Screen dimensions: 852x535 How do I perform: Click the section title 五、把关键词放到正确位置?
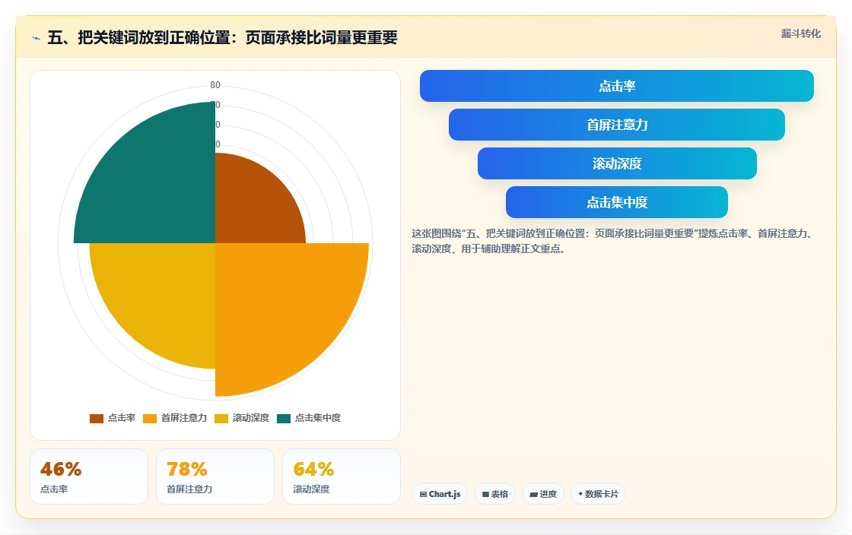tap(222, 37)
